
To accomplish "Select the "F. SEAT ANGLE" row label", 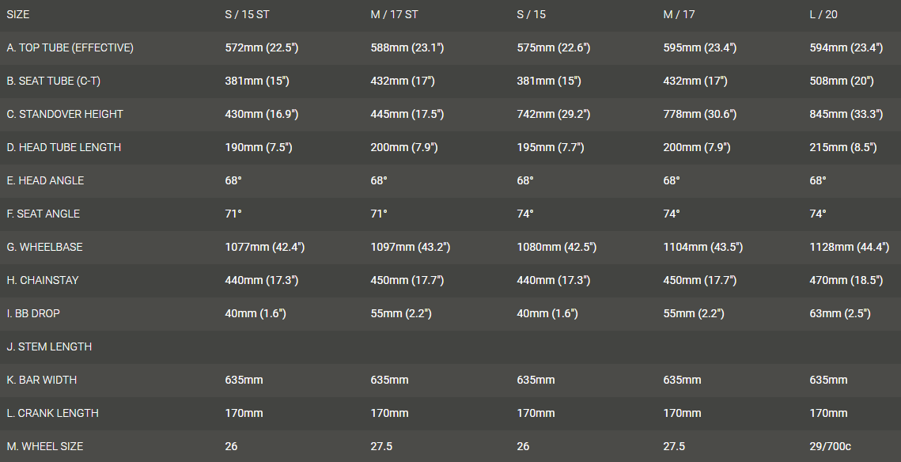I will point(44,214).
